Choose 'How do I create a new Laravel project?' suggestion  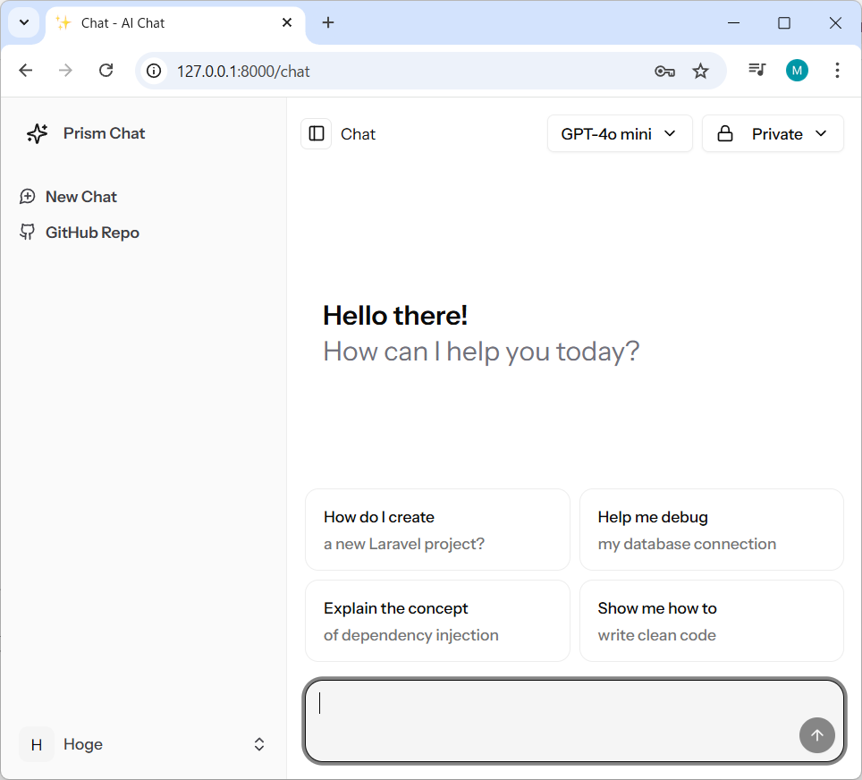click(x=437, y=530)
